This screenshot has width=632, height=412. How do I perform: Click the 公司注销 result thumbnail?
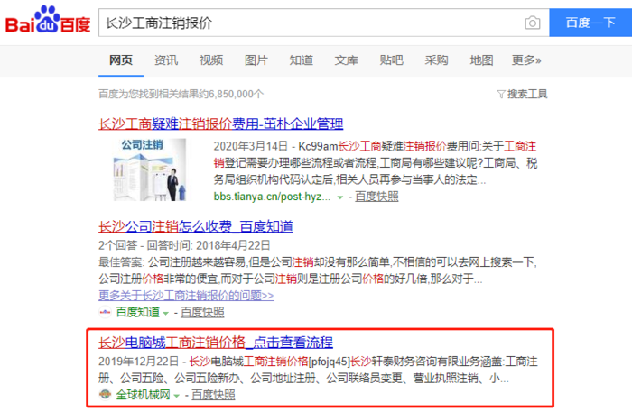click(150, 169)
